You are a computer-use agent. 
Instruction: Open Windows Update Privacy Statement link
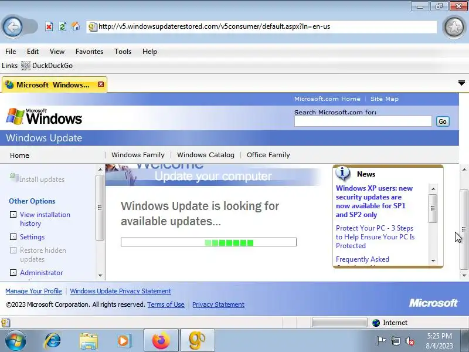point(121,291)
